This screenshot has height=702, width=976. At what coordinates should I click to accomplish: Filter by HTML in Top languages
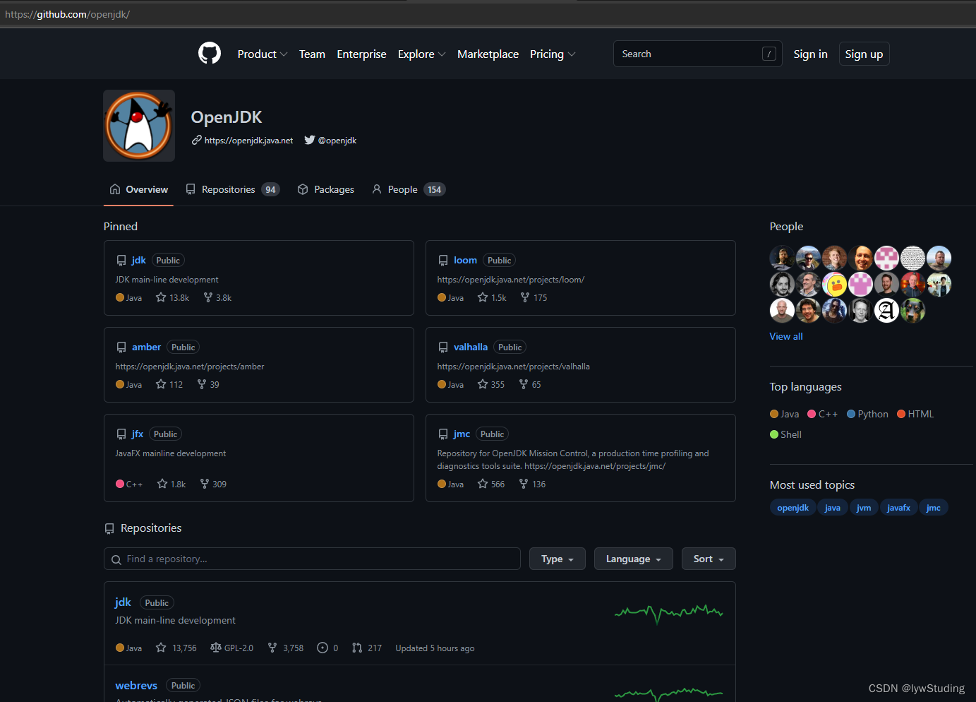coord(915,414)
